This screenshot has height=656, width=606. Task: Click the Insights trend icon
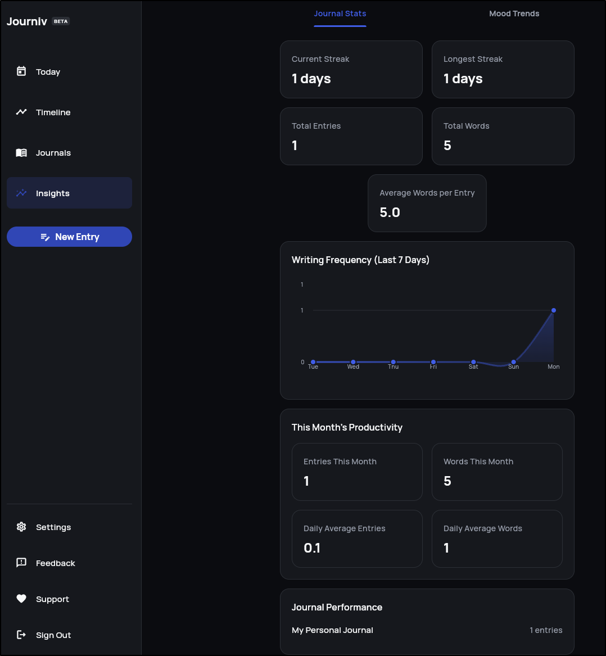pyautogui.click(x=21, y=193)
